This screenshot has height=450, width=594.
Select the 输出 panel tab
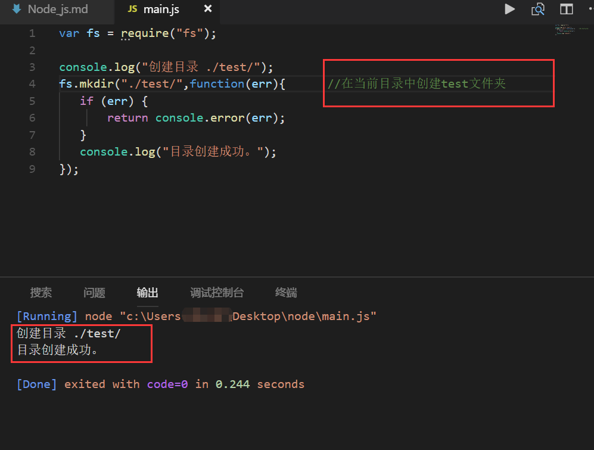pos(148,293)
